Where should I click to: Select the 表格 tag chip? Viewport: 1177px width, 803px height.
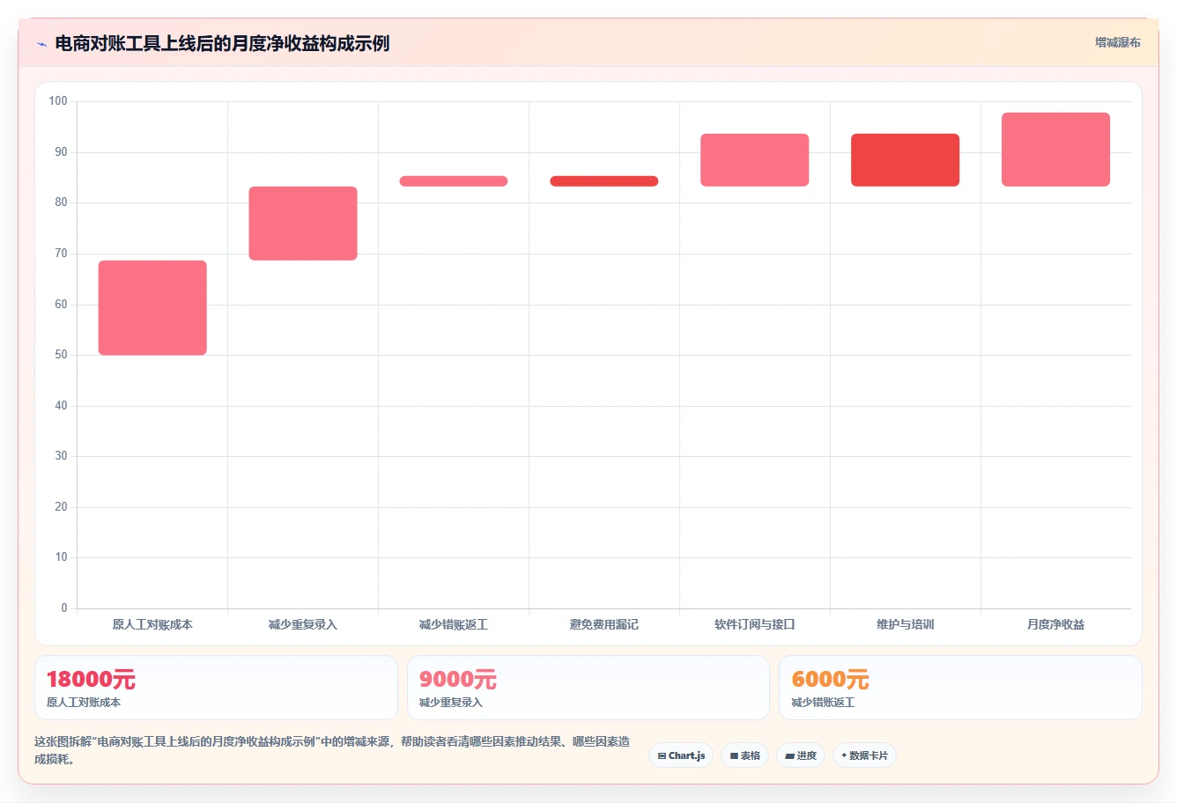click(744, 755)
